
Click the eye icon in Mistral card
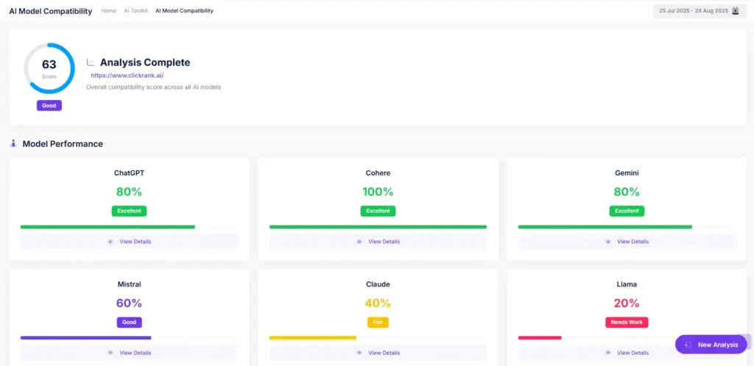tap(110, 353)
